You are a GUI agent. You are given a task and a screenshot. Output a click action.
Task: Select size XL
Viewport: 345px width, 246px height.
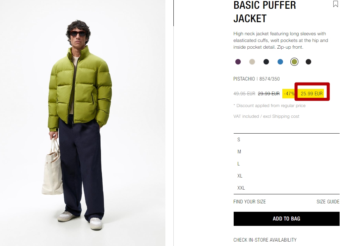point(286,176)
